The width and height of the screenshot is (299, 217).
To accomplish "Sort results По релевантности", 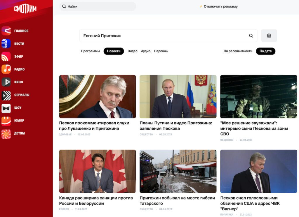I will (238, 51).
